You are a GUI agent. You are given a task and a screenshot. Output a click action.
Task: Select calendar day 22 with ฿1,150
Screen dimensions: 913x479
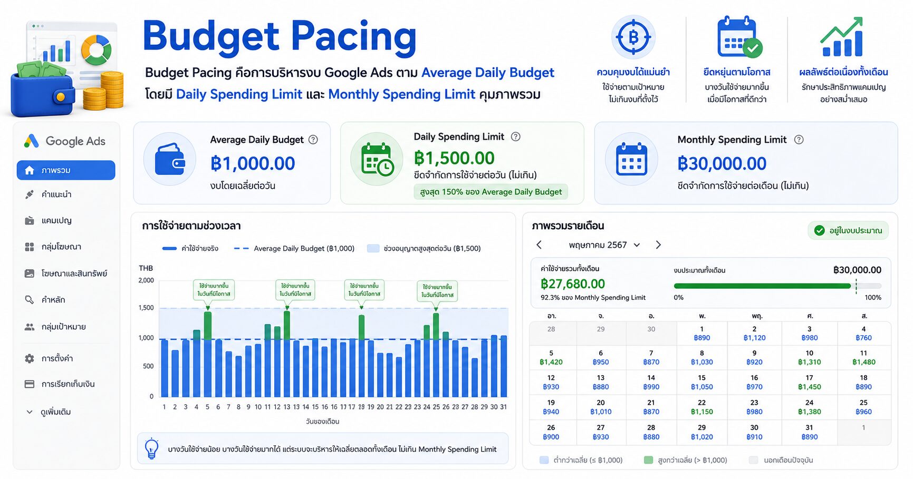(701, 407)
